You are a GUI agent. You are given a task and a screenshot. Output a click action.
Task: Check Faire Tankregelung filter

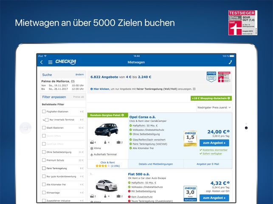[x=44, y=168]
